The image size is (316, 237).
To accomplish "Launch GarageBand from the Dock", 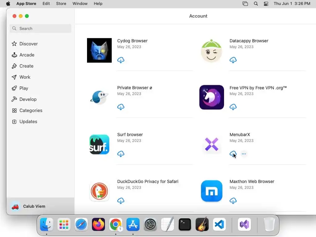I will (x=202, y=224).
